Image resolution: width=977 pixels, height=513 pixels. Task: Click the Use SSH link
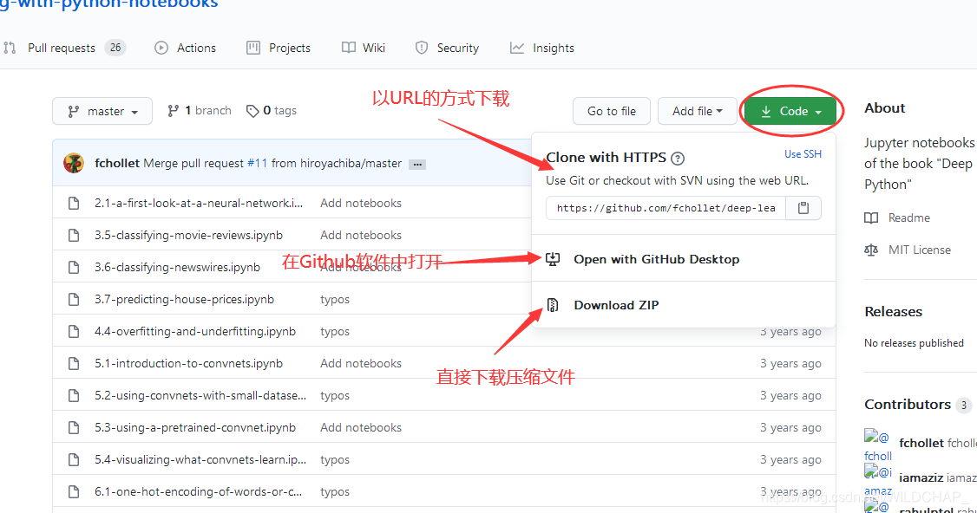point(803,153)
